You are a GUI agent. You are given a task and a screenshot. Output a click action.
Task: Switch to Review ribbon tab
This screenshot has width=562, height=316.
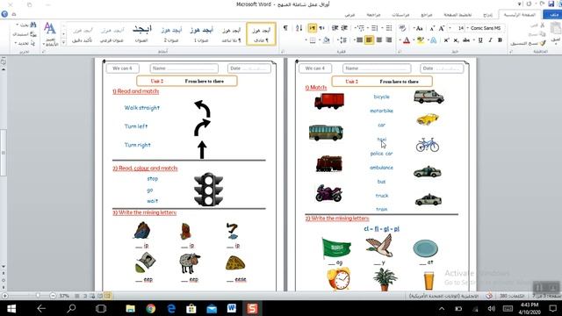pos(373,15)
